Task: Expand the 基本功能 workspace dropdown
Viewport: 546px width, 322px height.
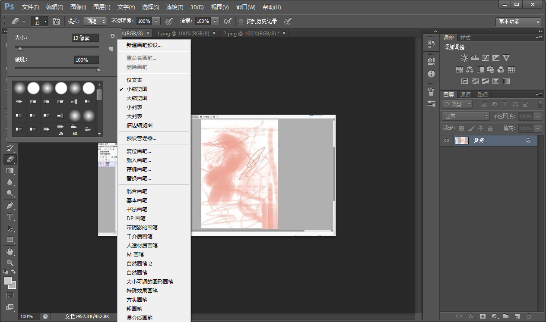Action: (518, 22)
